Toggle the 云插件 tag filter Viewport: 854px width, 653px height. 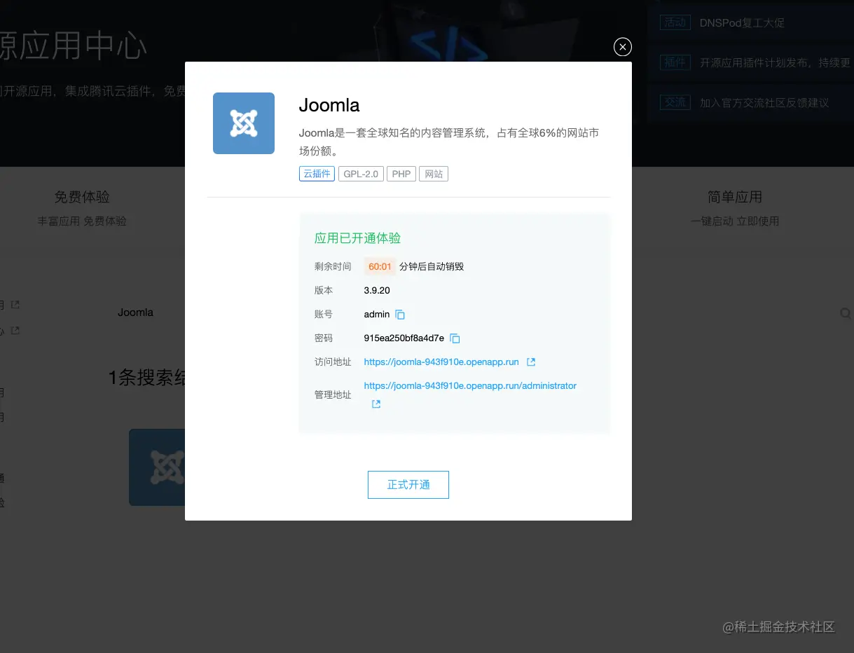[x=317, y=173]
